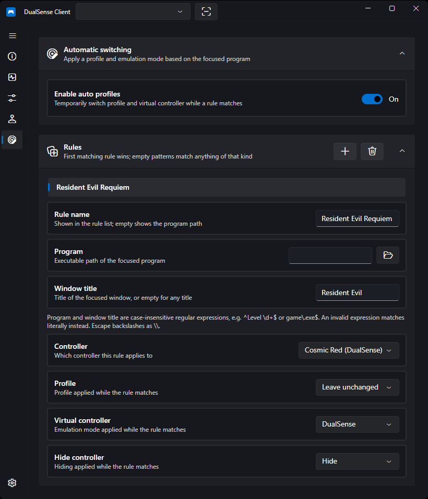Open the empty title bar dropdown
Viewport: 428px width, 499px height.
(x=133, y=12)
